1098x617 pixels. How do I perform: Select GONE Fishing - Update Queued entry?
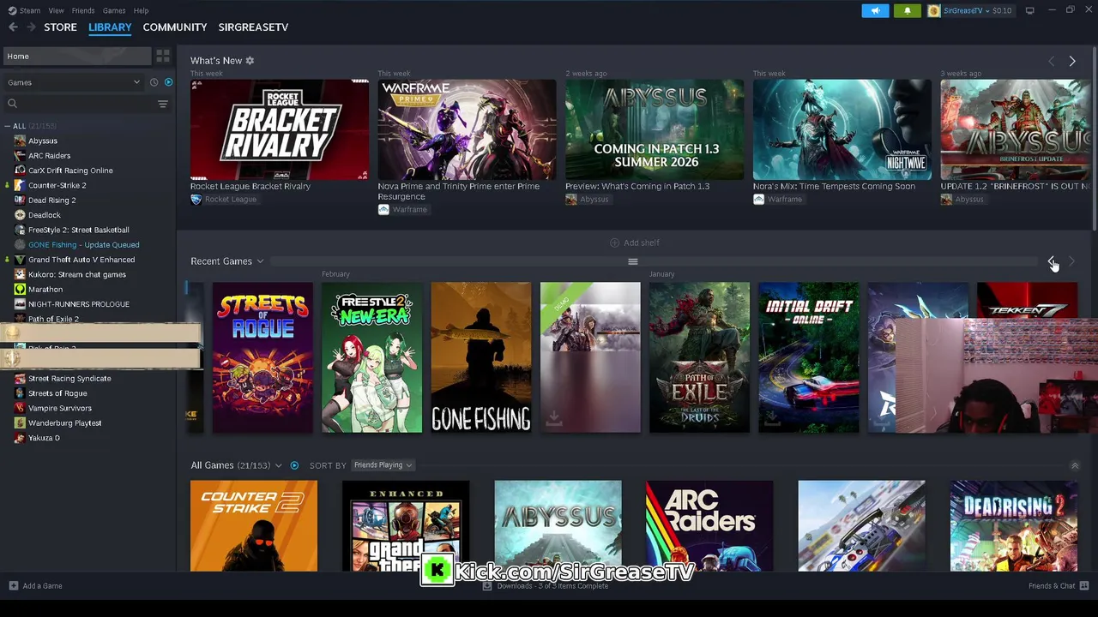83,245
